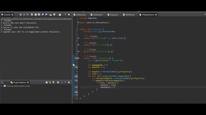Expand the erettsegi_2019_oktober_emelt project node

(1, 86)
